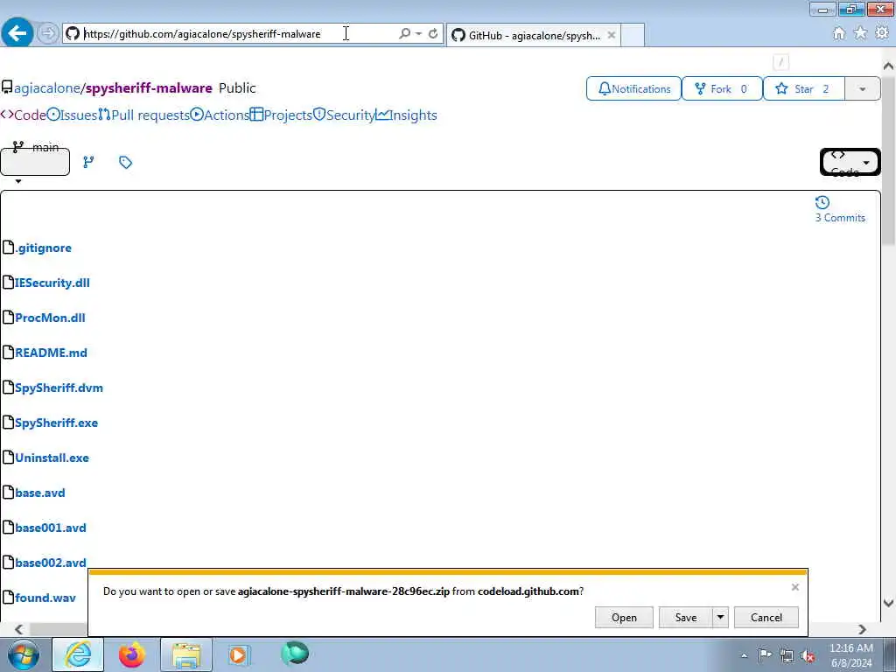This screenshot has width=896, height=672.
Task: Cancel the zip download prompt
Action: [766, 617]
